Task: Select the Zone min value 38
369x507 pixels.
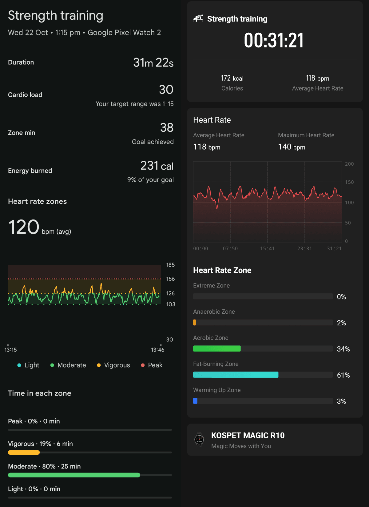Action: coord(167,127)
